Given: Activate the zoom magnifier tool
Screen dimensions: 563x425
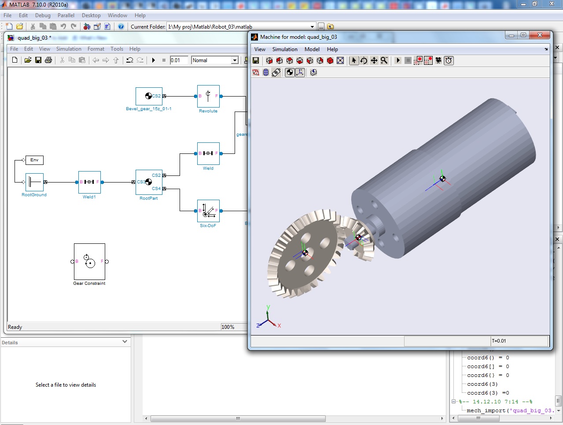Looking at the screenshot, I should [384, 60].
